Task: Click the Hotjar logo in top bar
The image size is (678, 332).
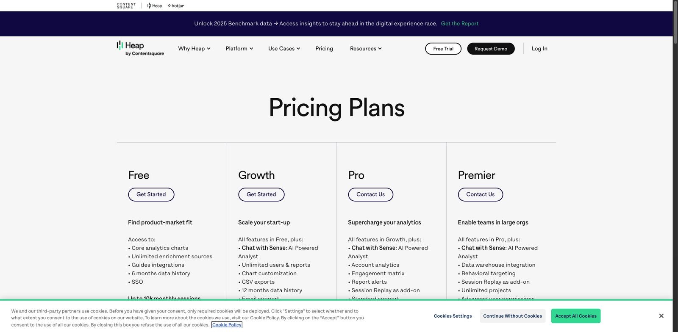Action: 176,6
